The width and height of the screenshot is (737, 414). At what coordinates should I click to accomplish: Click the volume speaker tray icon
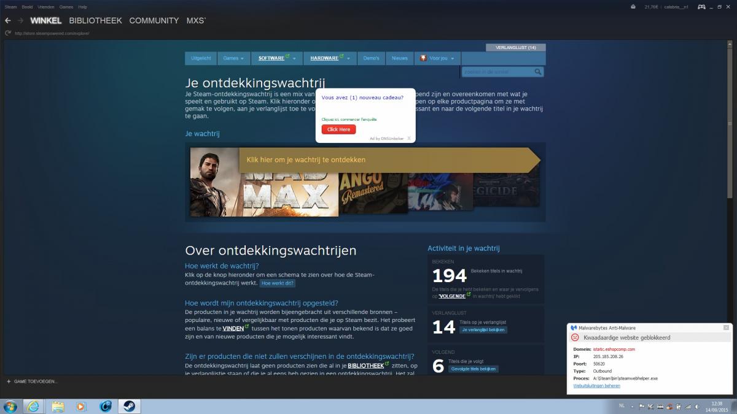pyautogui.click(x=697, y=406)
